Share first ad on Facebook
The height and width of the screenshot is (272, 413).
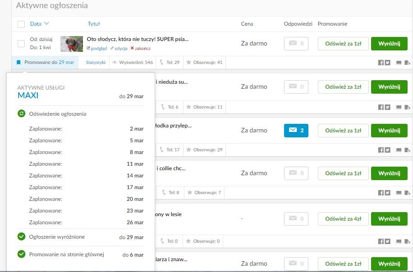point(381,63)
